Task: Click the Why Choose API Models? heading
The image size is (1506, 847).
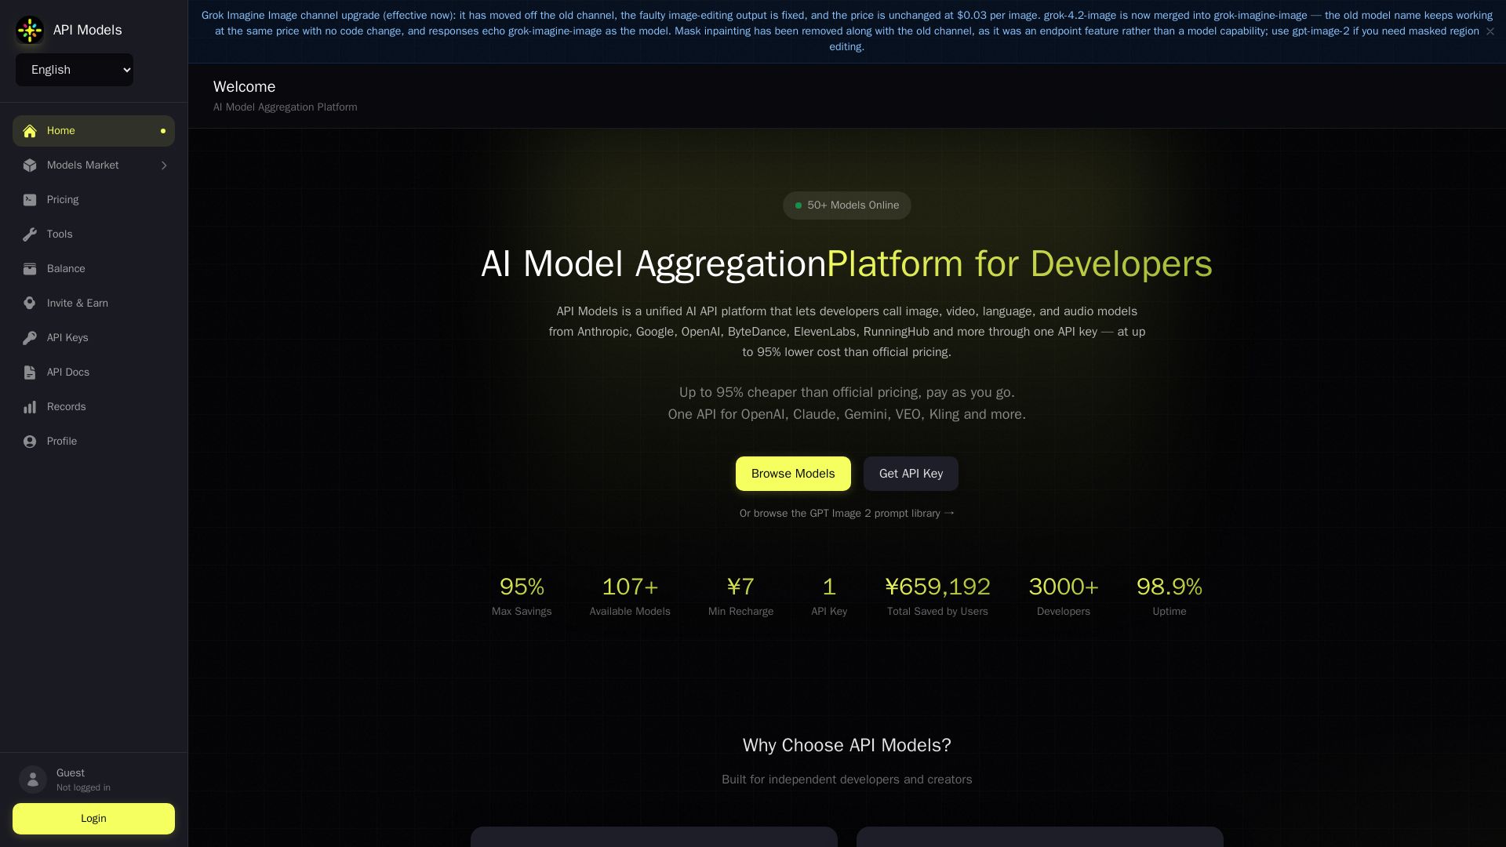Action: pos(847,746)
